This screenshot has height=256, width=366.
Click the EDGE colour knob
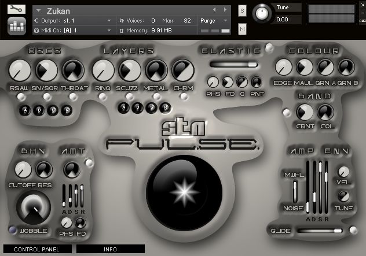tap(283, 68)
